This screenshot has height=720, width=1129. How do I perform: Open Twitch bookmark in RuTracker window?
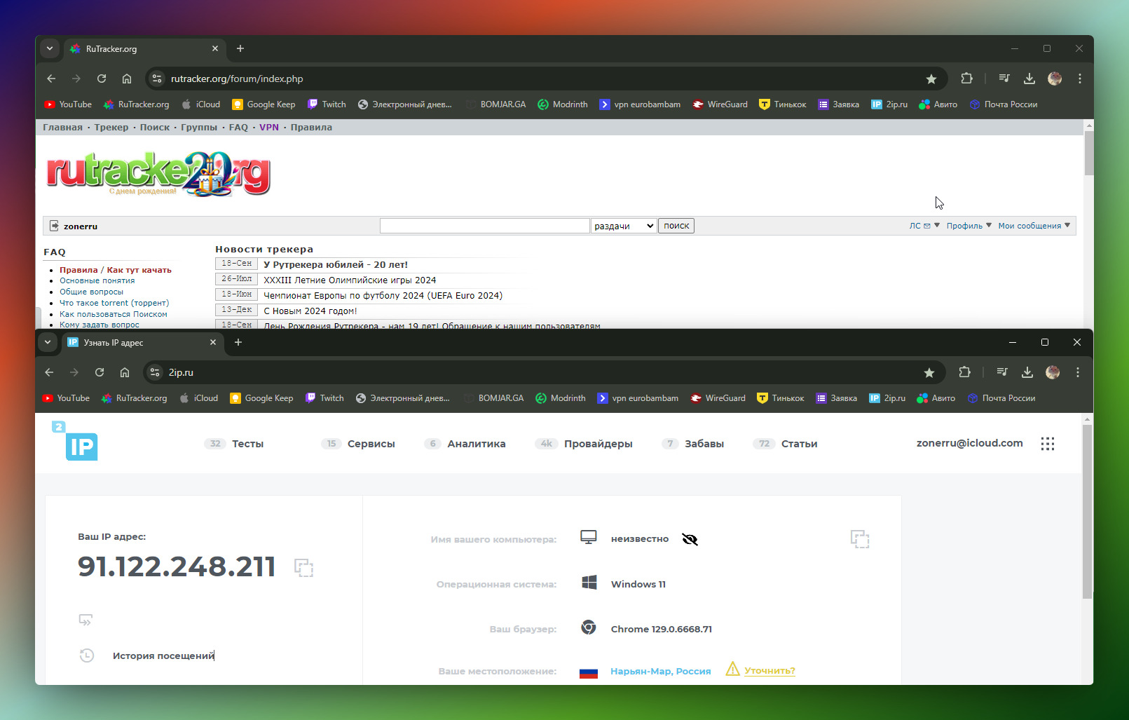point(327,104)
